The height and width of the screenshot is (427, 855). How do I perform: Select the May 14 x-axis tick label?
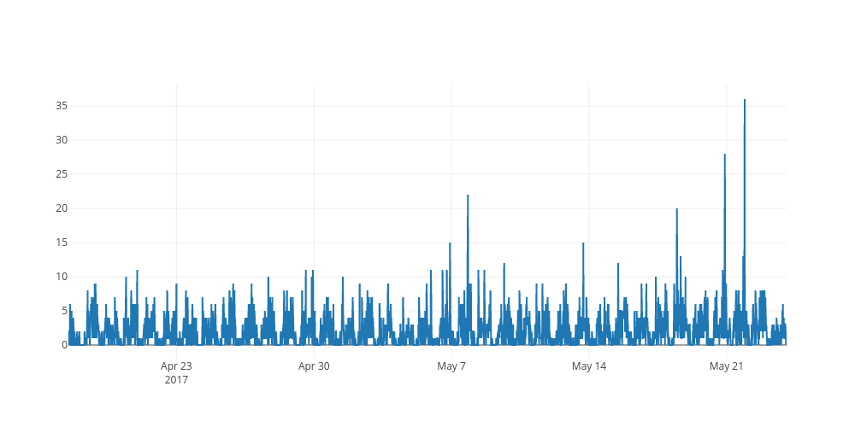pos(589,366)
